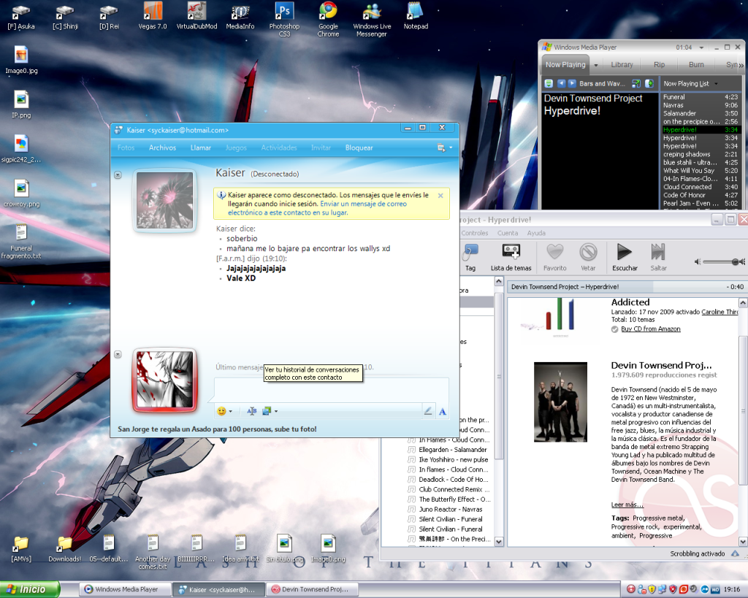This screenshot has width=748, height=598.
Task: Switch to the Rip tab in Media Player
Action: [x=660, y=65]
